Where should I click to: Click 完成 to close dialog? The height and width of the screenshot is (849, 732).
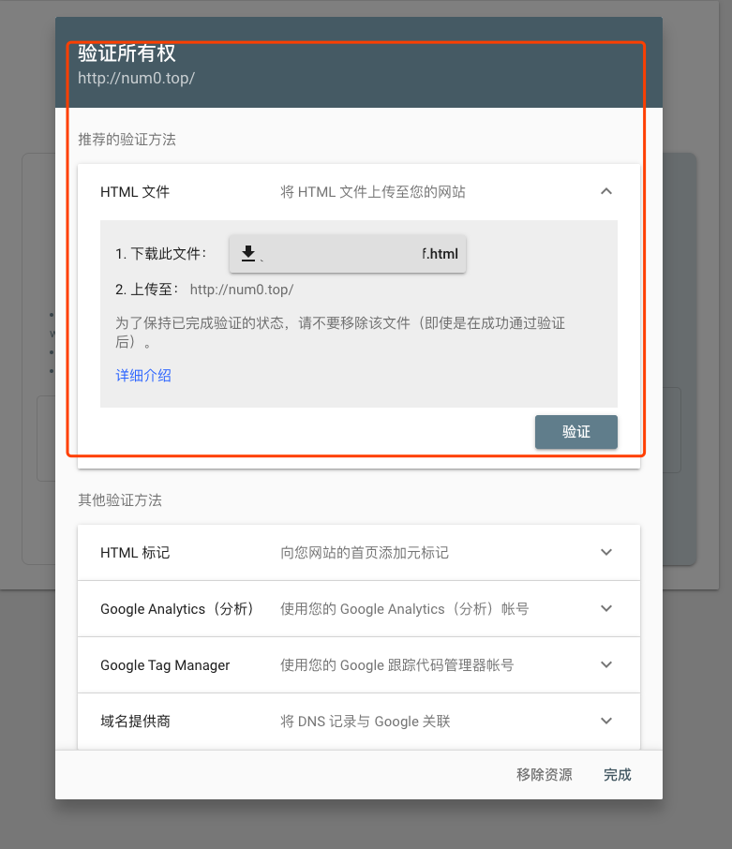618,775
